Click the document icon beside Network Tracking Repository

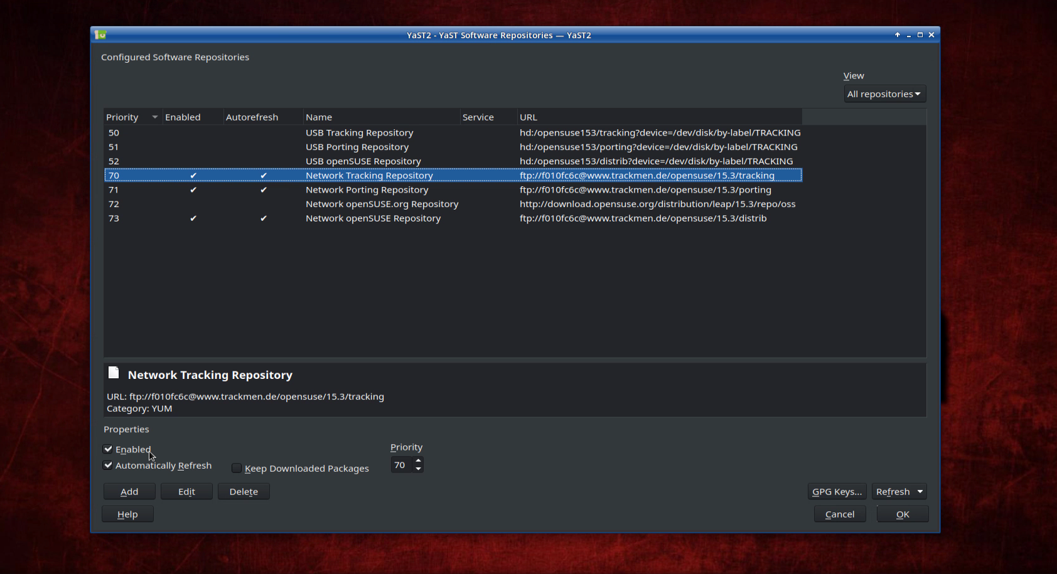tap(114, 373)
